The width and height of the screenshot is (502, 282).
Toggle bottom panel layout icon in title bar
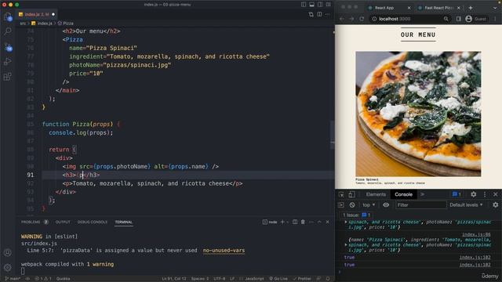click(312, 5)
